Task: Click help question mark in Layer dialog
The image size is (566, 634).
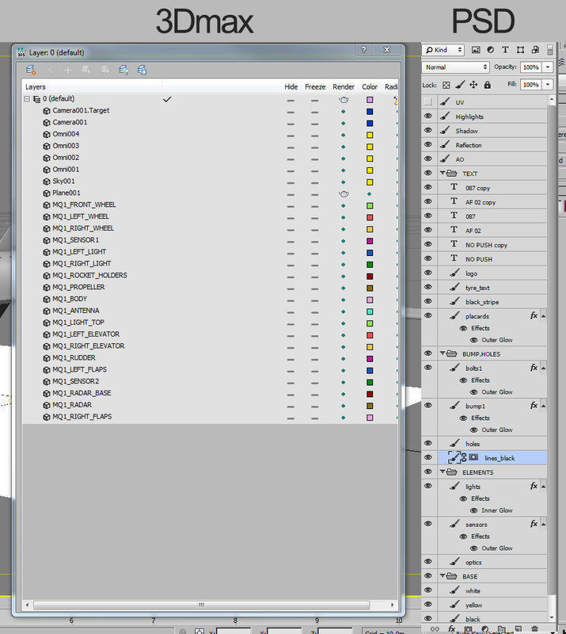Action: point(363,49)
